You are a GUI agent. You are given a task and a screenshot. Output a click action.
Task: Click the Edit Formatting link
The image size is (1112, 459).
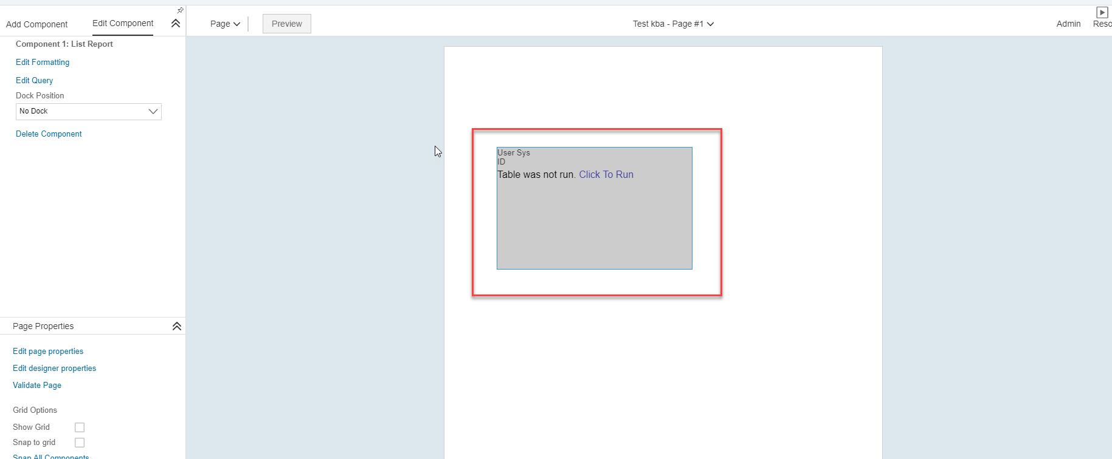[x=43, y=62]
